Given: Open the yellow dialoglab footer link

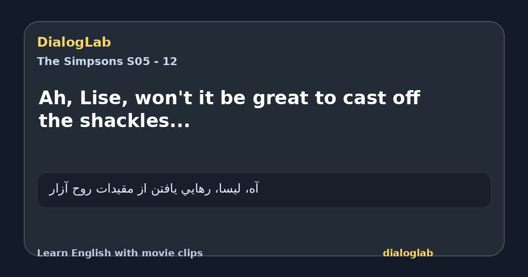Looking at the screenshot, I should (x=408, y=253).
